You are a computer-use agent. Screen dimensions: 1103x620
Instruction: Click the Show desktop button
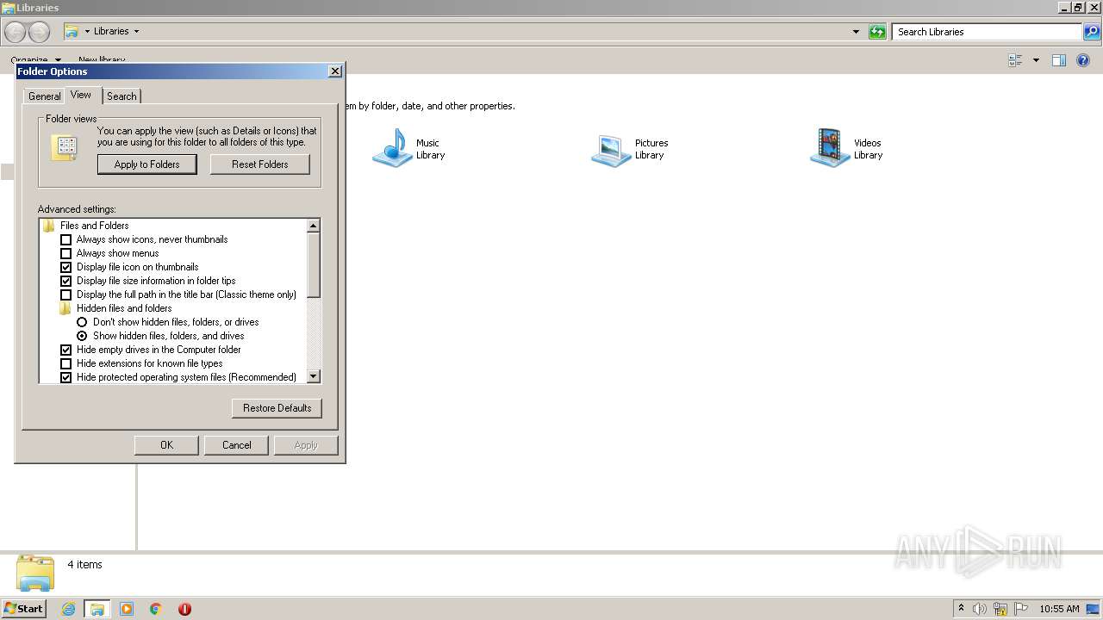pyautogui.click(x=1094, y=609)
